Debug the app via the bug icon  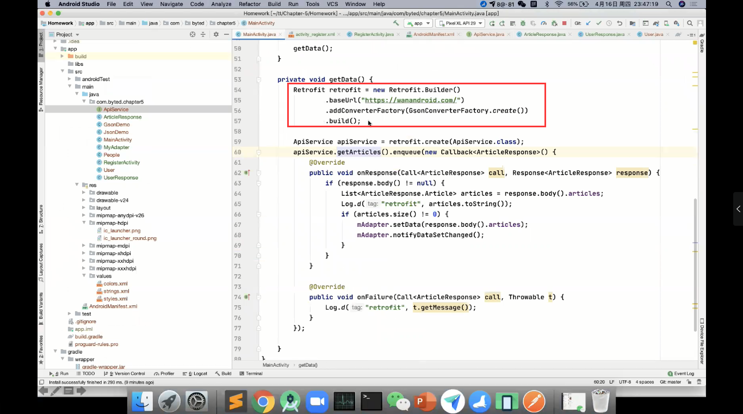click(x=523, y=23)
